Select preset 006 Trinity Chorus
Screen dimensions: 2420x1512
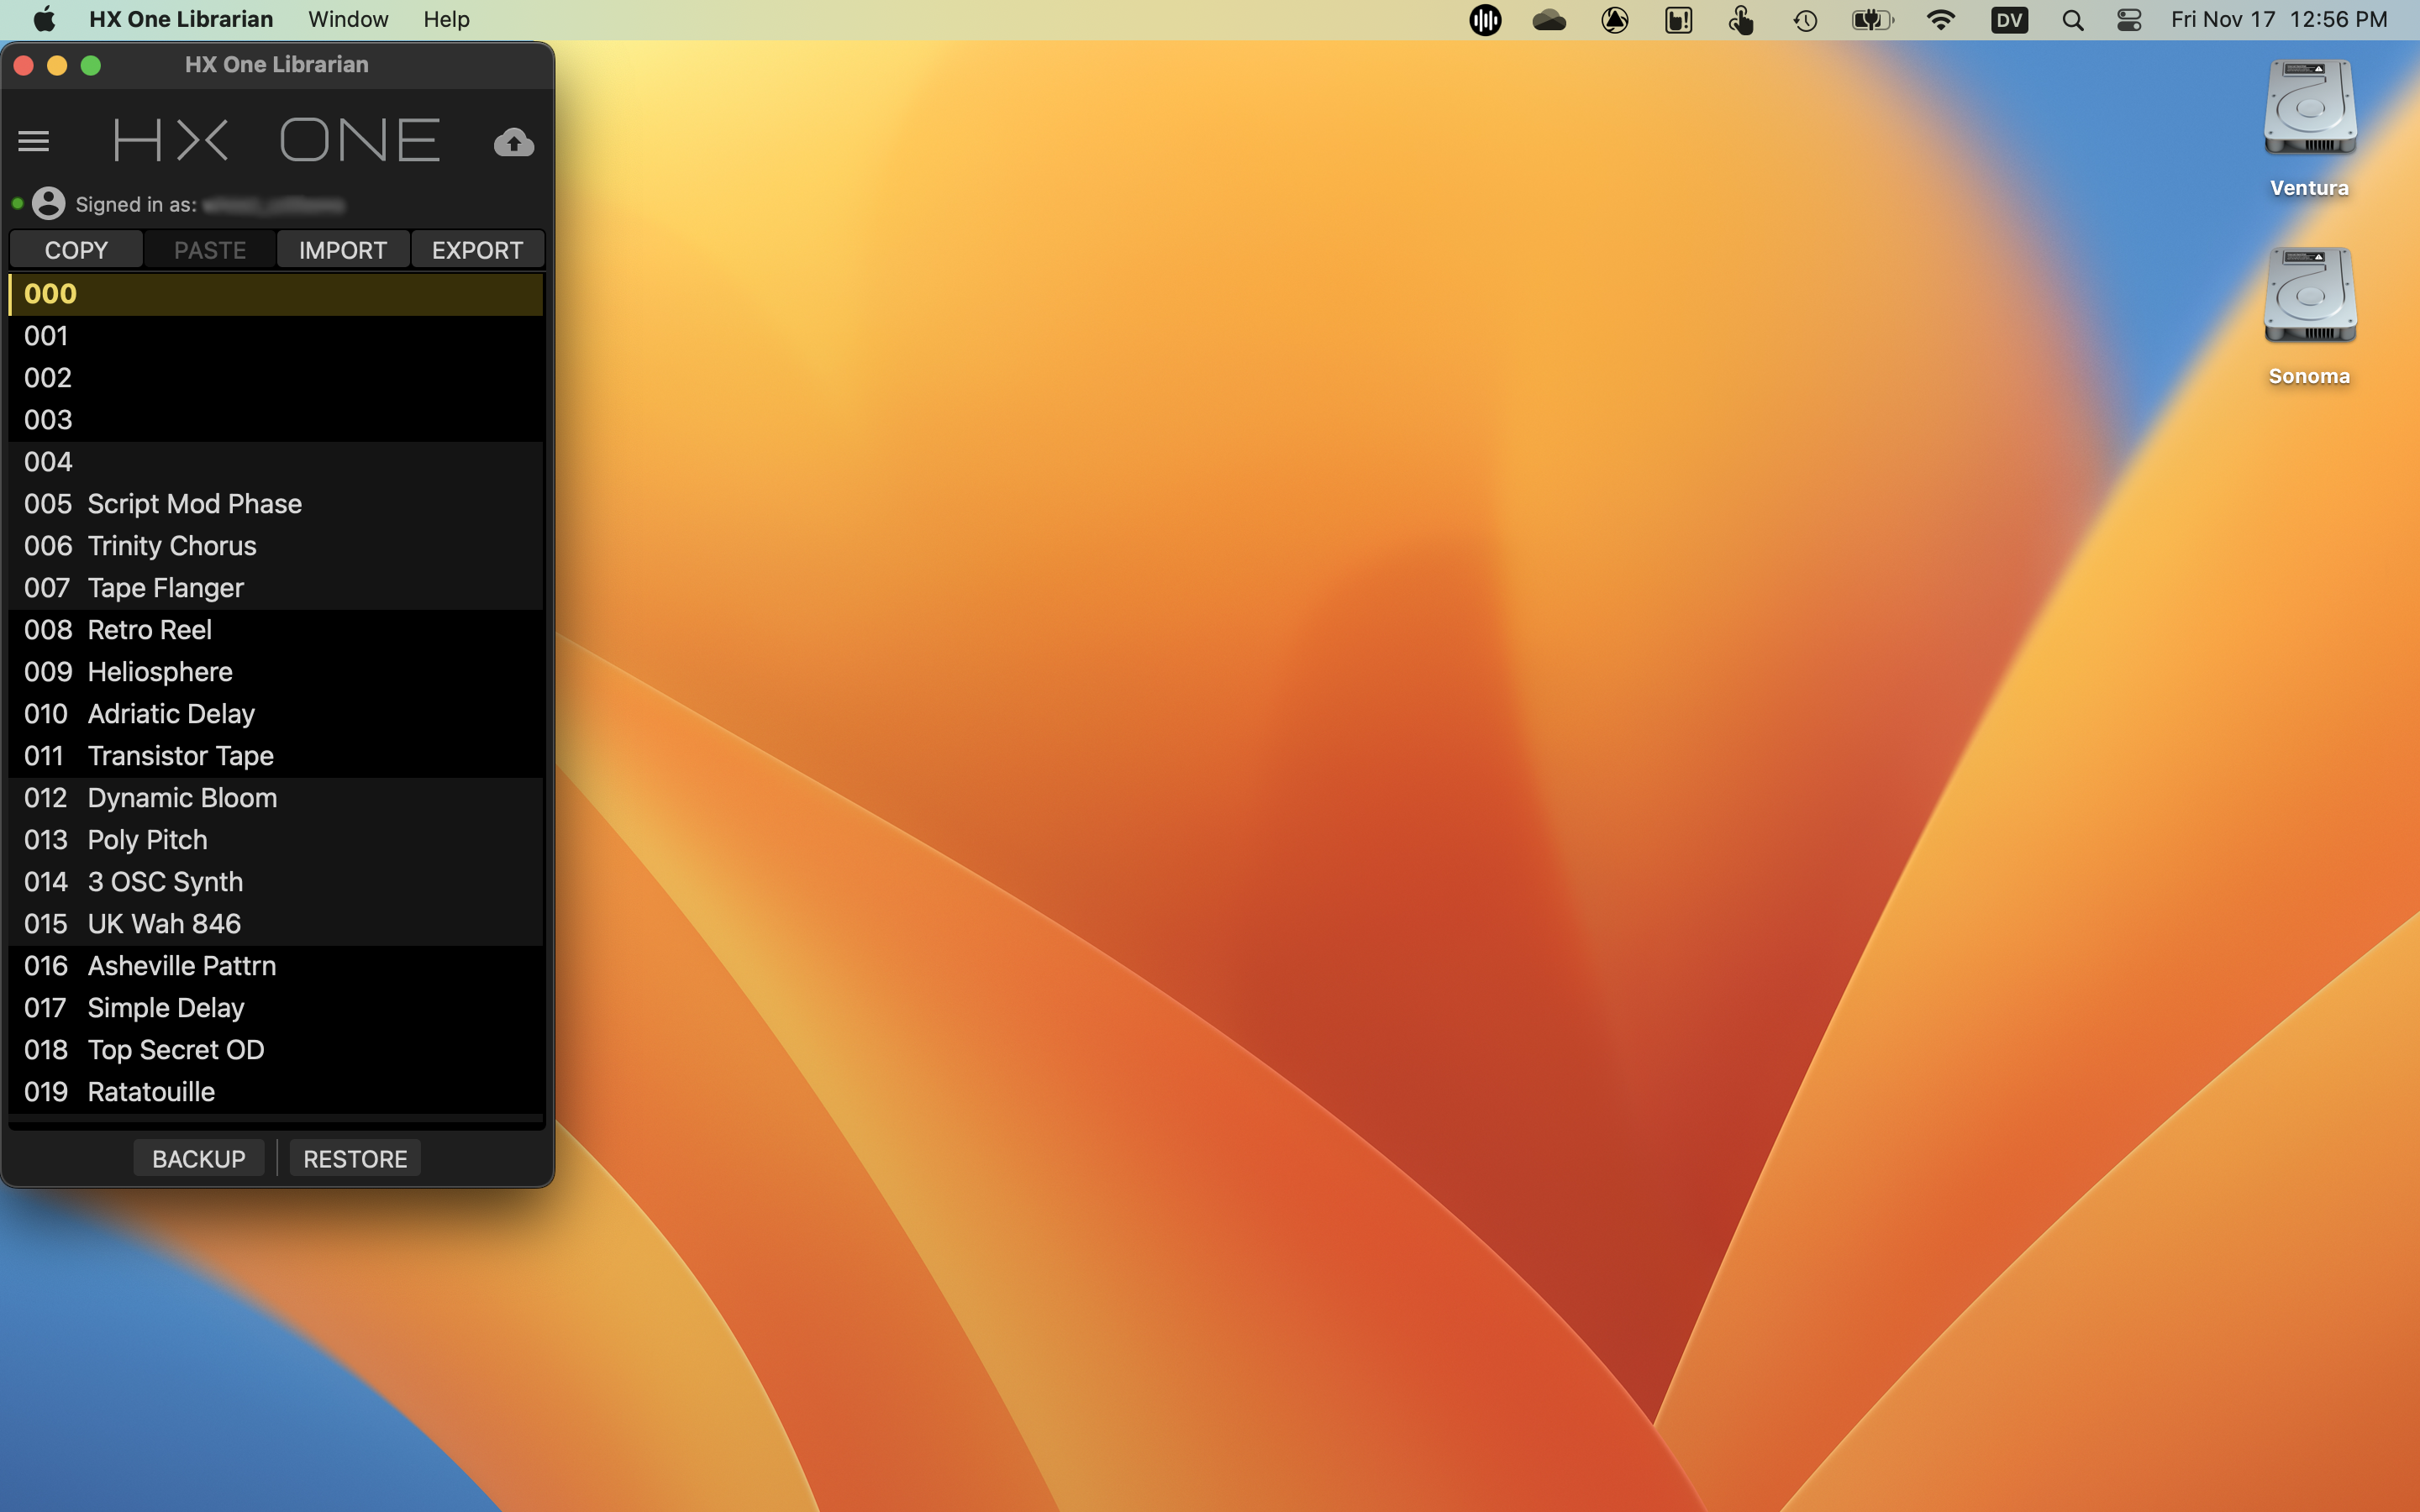click(x=276, y=546)
